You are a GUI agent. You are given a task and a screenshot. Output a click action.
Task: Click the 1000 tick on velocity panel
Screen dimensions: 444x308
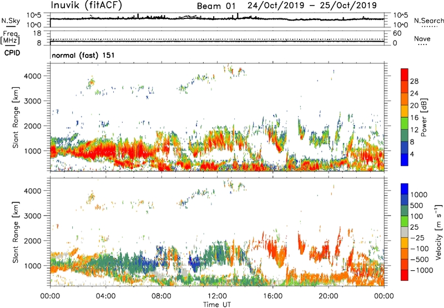[33, 266]
